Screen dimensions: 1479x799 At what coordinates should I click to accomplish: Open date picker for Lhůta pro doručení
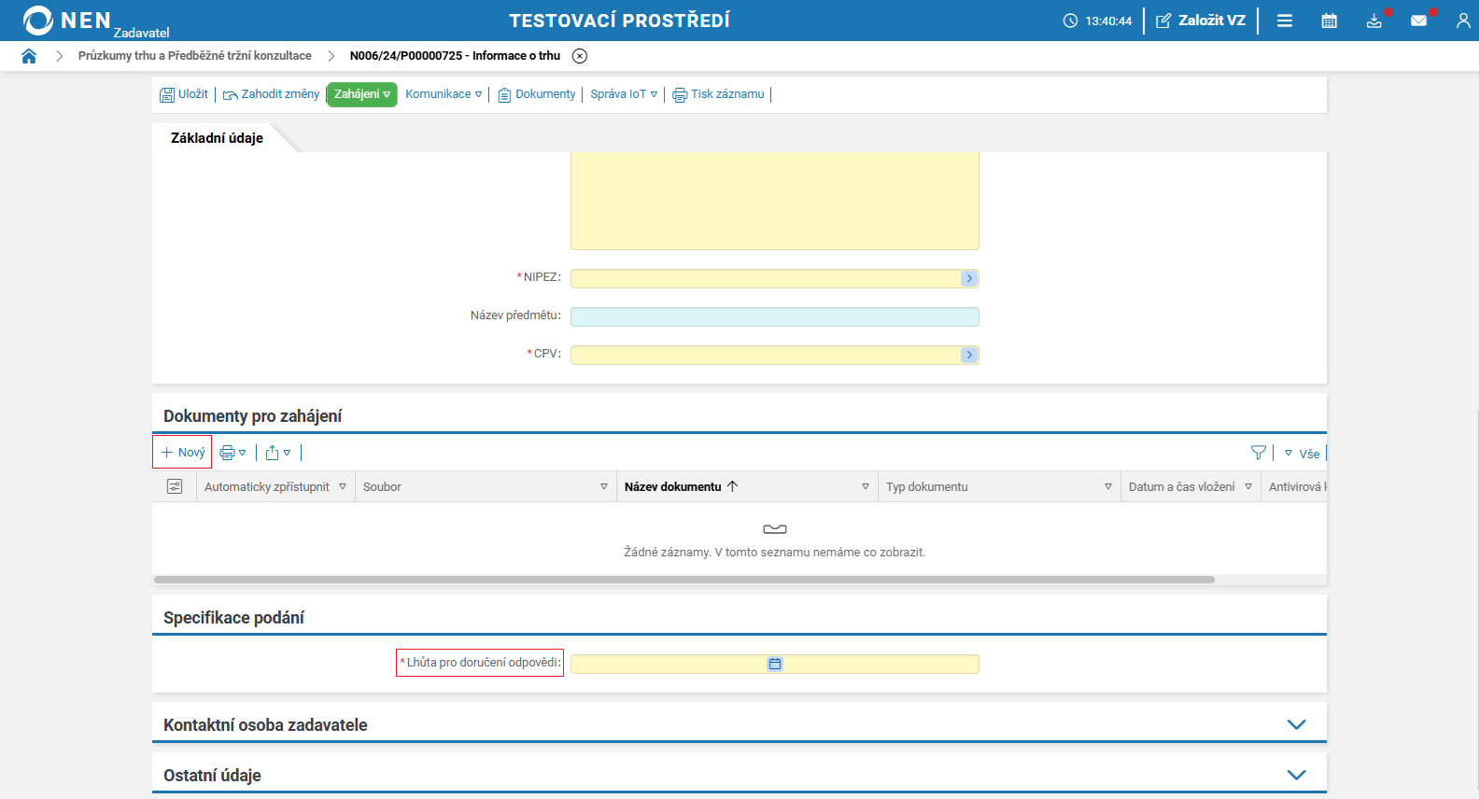[x=775, y=664]
